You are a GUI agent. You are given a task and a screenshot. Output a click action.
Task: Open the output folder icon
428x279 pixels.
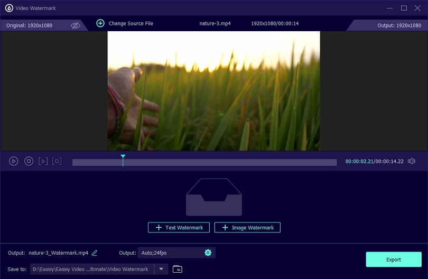[x=178, y=269]
